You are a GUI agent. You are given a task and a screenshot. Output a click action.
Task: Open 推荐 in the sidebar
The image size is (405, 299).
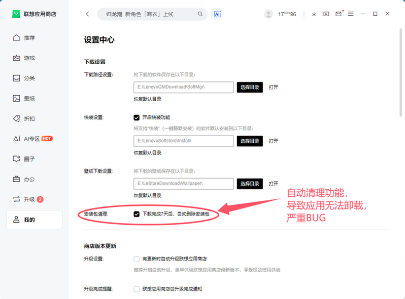tap(35, 38)
